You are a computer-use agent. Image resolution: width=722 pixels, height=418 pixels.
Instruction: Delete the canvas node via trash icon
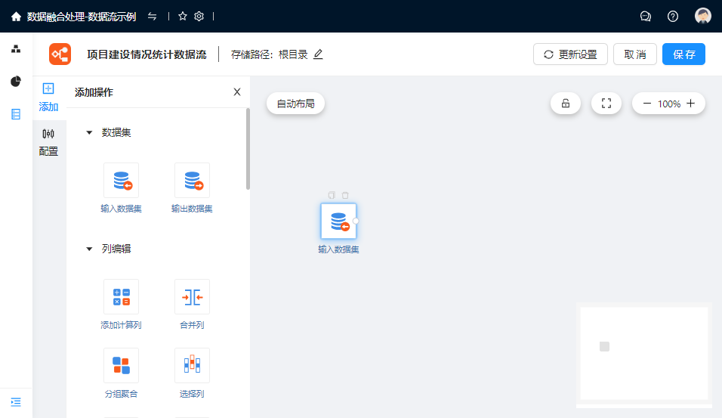tap(345, 195)
